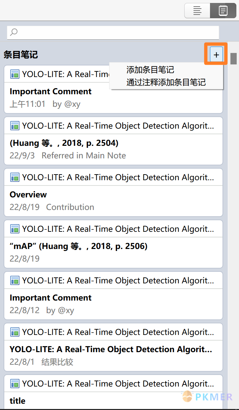Open the note tagged 结果比较
This screenshot has width=239, height=410.
point(113,355)
